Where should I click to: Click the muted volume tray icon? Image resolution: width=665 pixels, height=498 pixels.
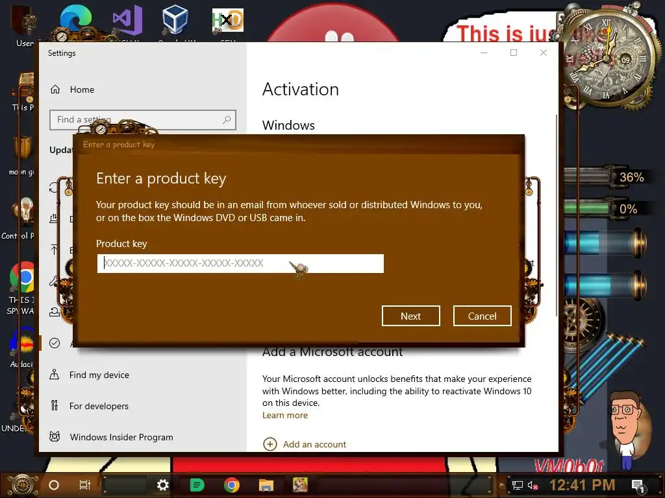pyautogui.click(x=533, y=485)
